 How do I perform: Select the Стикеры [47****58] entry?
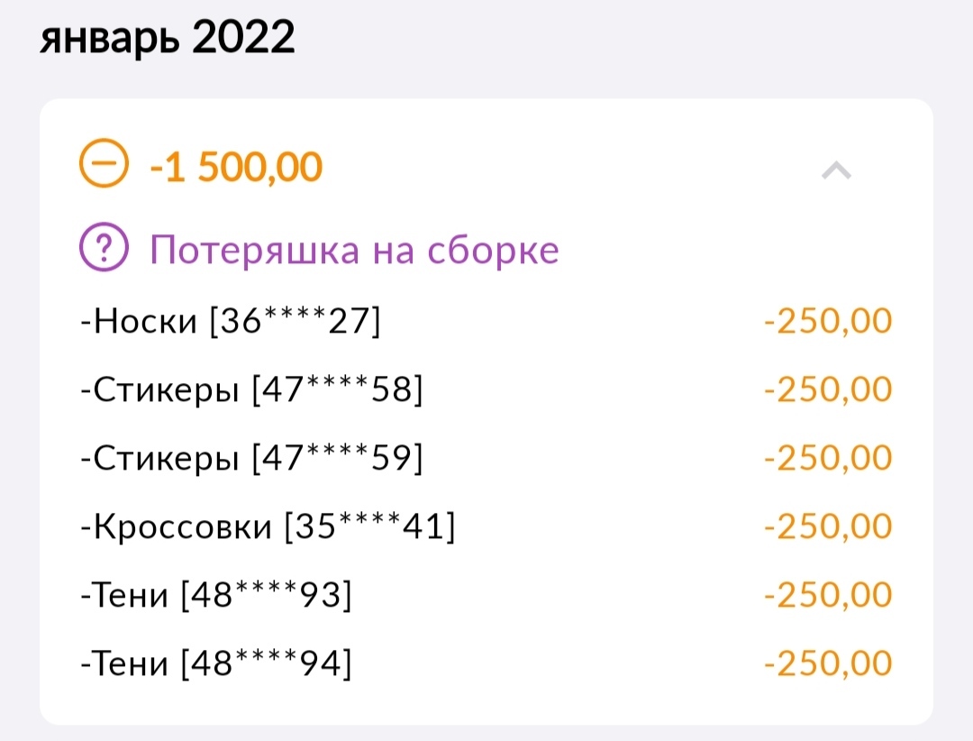[x=251, y=390]
